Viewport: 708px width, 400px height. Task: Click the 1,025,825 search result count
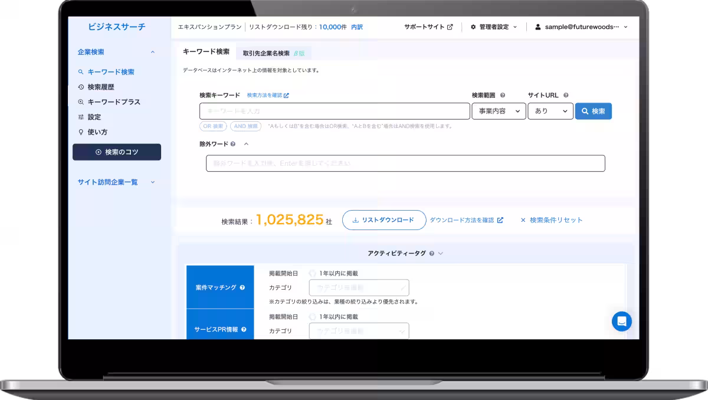290,220
